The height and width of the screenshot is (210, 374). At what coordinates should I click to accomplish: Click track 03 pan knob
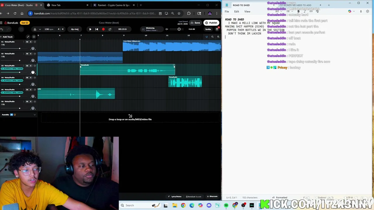coord(33,72)
